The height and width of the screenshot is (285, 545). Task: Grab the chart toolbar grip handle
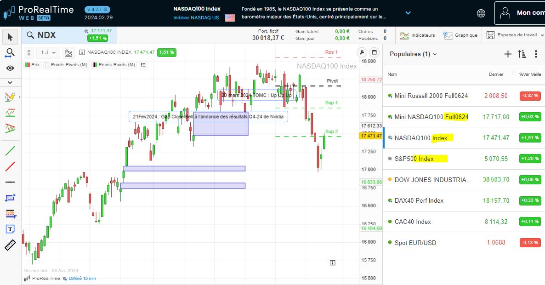[x=29, y=53]
